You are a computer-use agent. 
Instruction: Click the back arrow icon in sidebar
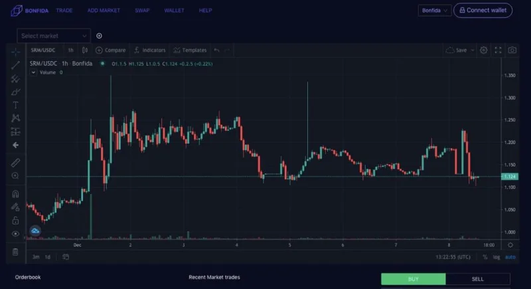pyautogui.click(x=15, y=145)
